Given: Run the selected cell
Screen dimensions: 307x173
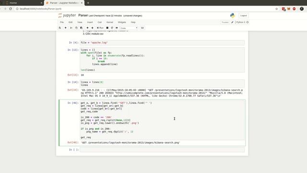Looking at the screenshot, I should coord(100,28).
